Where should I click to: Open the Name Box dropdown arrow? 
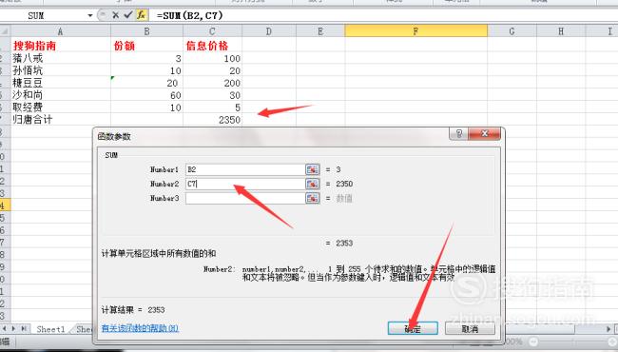click(90, 16)
